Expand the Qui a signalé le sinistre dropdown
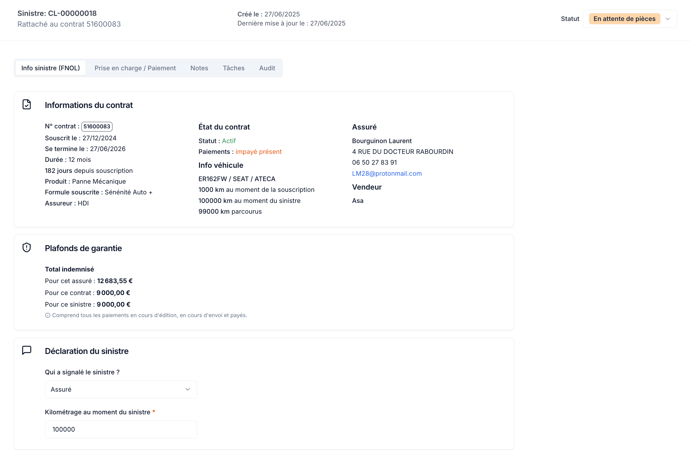Image resolution: width=690 pixels, height=454 pixels. pyautogui.click(x=121, y=389)
